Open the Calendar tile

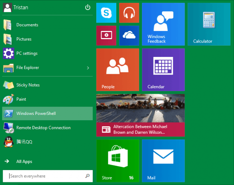(x=163, y=70)
